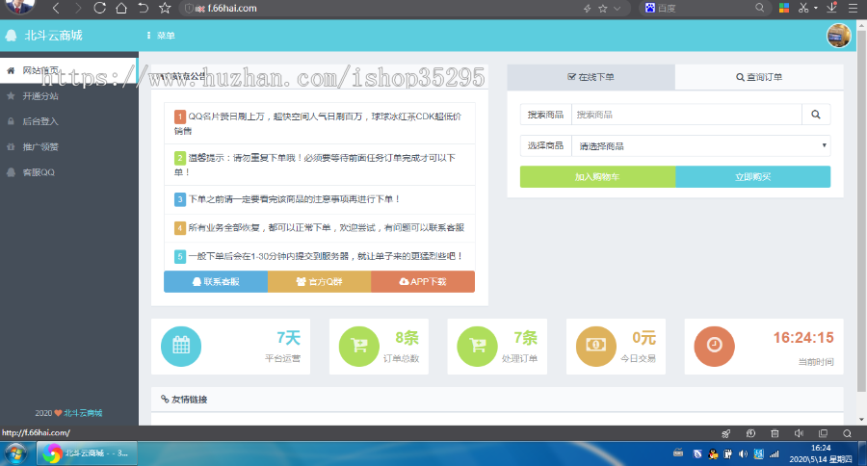867x466 pixels.
Task: Go forward with the browser forward arrow
Action: [78, 8]
